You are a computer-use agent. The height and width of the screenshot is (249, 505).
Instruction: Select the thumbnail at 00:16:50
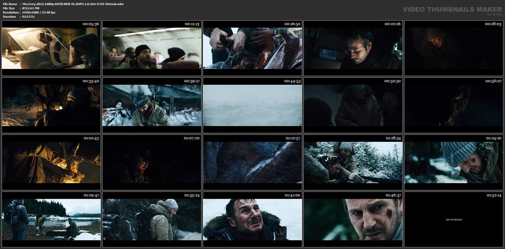(252, 48)
